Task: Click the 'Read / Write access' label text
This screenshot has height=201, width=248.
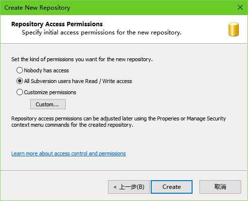Action: [108, 81]
